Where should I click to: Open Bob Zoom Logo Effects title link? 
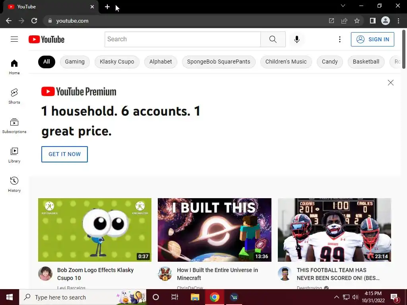[x=95, y=274]
